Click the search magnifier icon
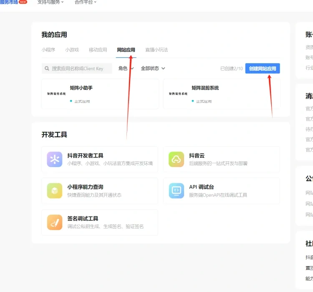This screenshot has width=313, height=292. [x=47, y=69]
